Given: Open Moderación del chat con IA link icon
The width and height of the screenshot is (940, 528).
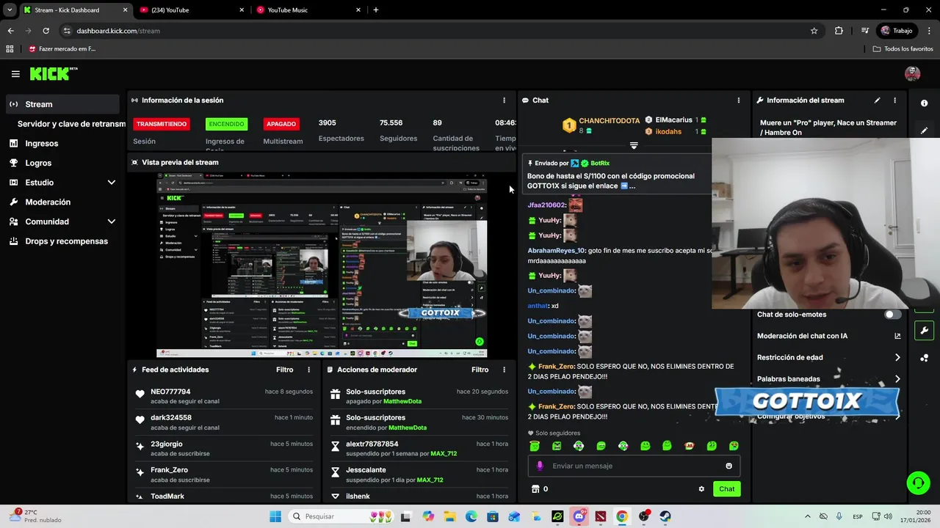Looking at the screenshot, I should pyautogui.click(x=897, y=336).
